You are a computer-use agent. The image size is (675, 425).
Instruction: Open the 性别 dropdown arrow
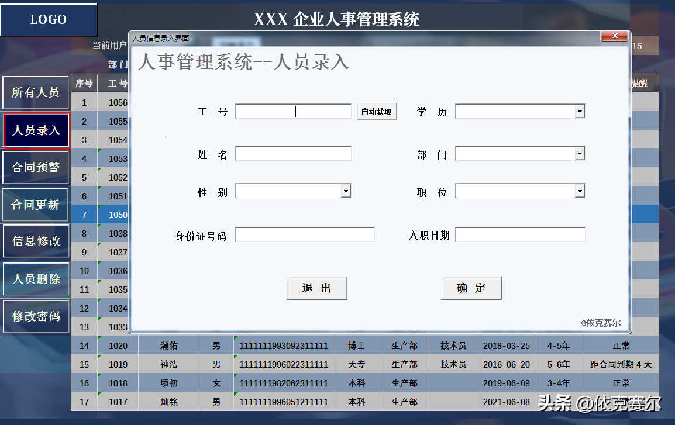346,191
